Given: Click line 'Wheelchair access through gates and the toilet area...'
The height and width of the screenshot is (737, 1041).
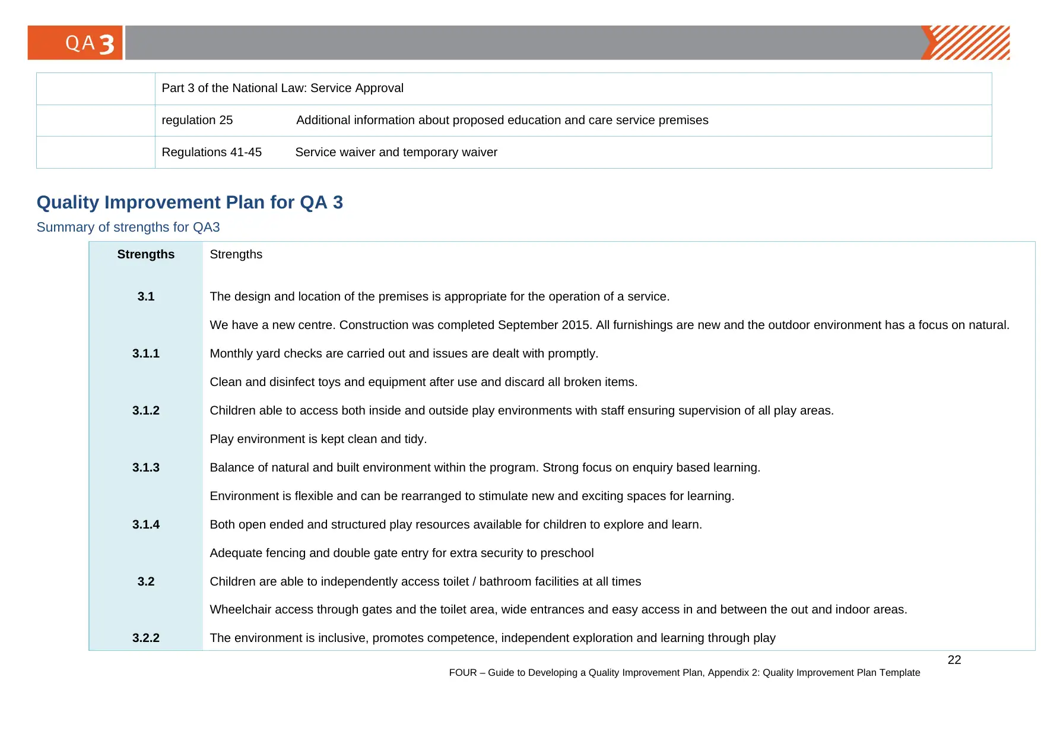Looking at the screenshot, I should pos(558,610).
